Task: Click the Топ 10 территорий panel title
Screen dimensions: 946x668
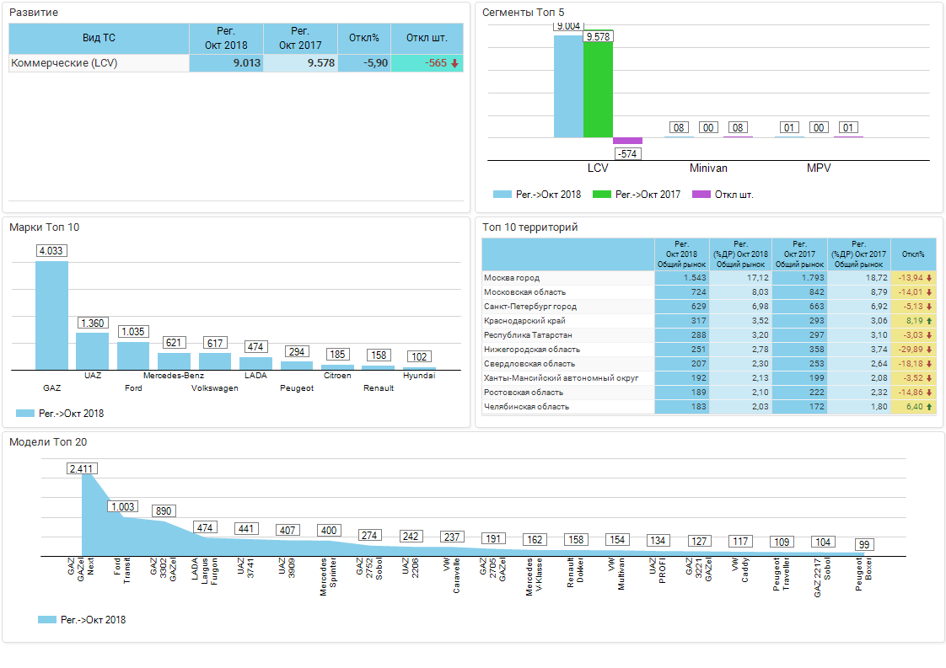Action: pos(529,227)
